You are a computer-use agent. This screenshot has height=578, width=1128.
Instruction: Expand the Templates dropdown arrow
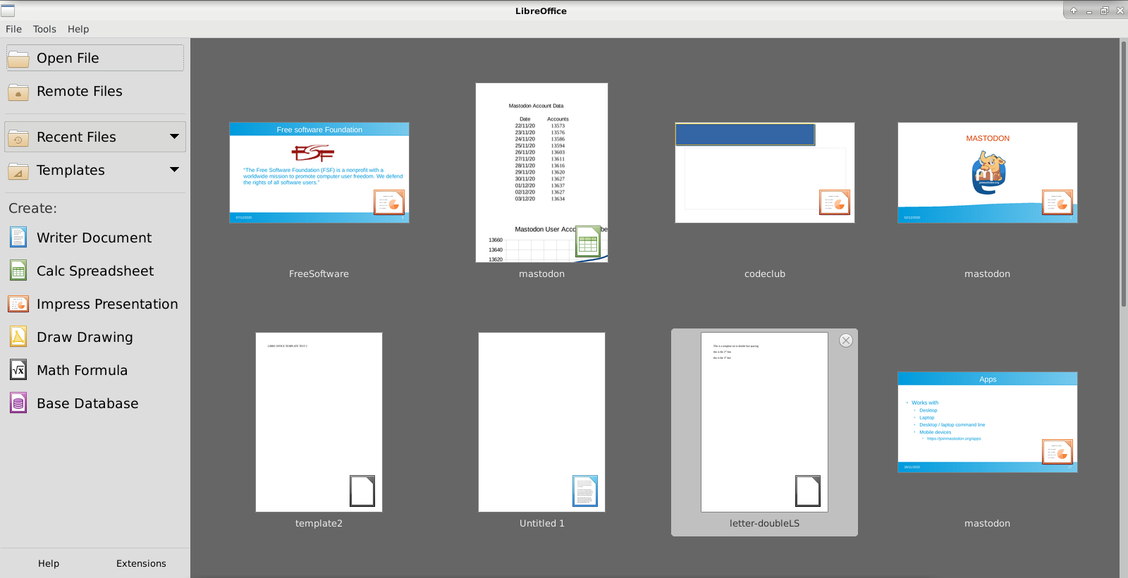click(x=174, y=170)
